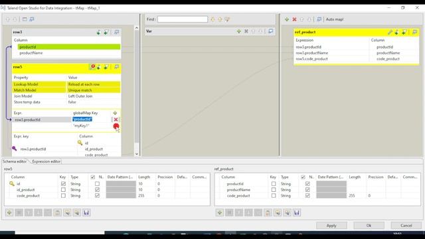
Task: Open ref_product settings wrench icon
Action: click(390, 33)
